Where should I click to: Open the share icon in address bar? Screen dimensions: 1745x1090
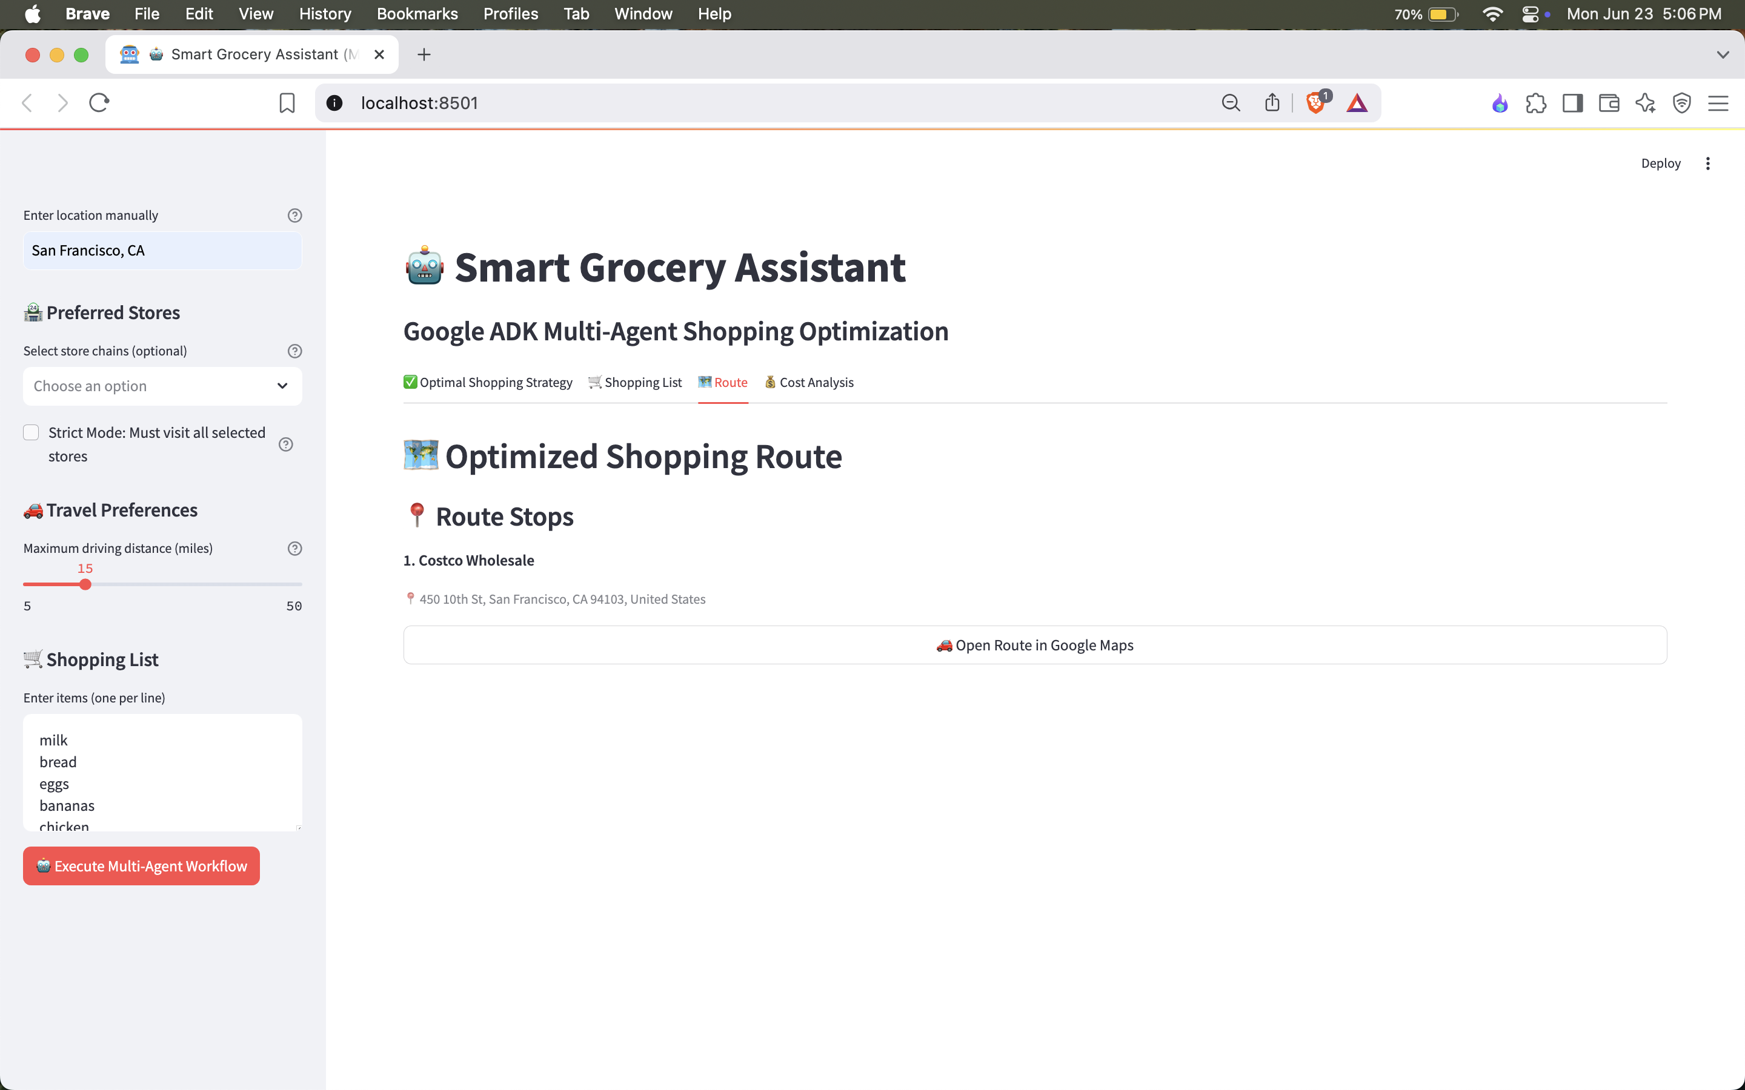point(1272,103)
